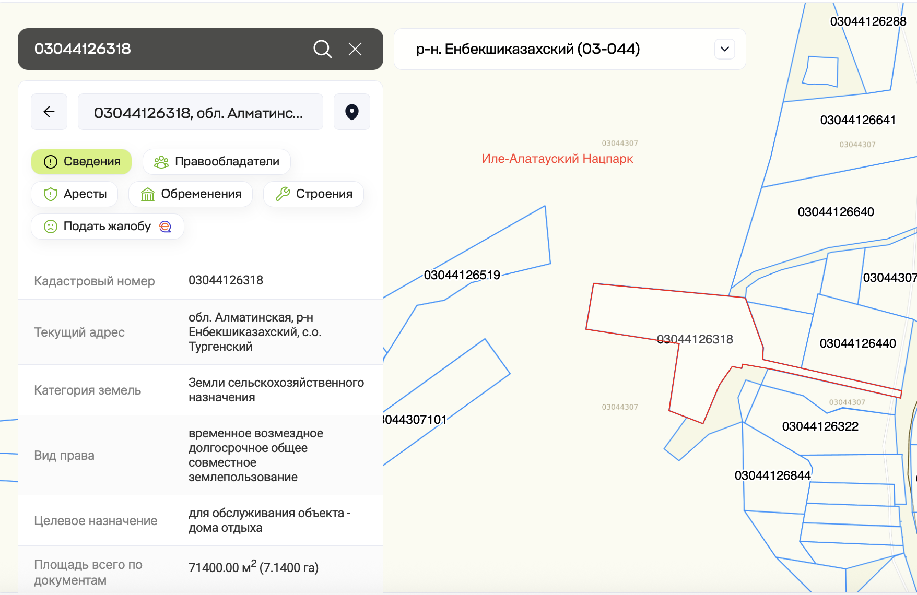Click parcel 03044126640 on the map

coord(836,212)
